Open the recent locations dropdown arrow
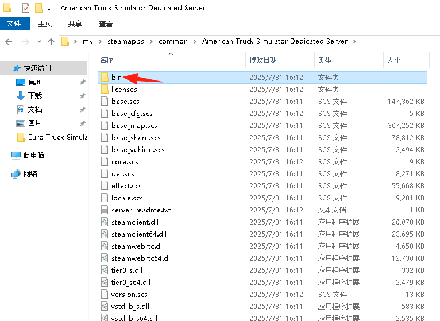The image size is (440, 321). (39, 42)
